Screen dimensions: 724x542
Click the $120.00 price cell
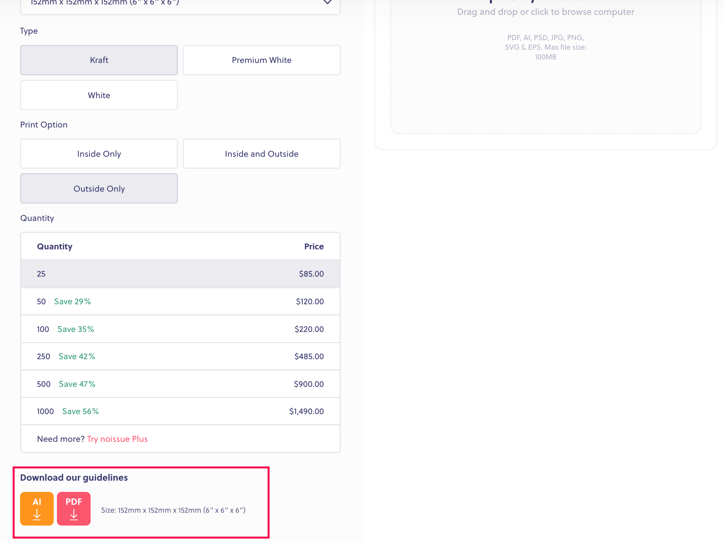click(309, 301)
